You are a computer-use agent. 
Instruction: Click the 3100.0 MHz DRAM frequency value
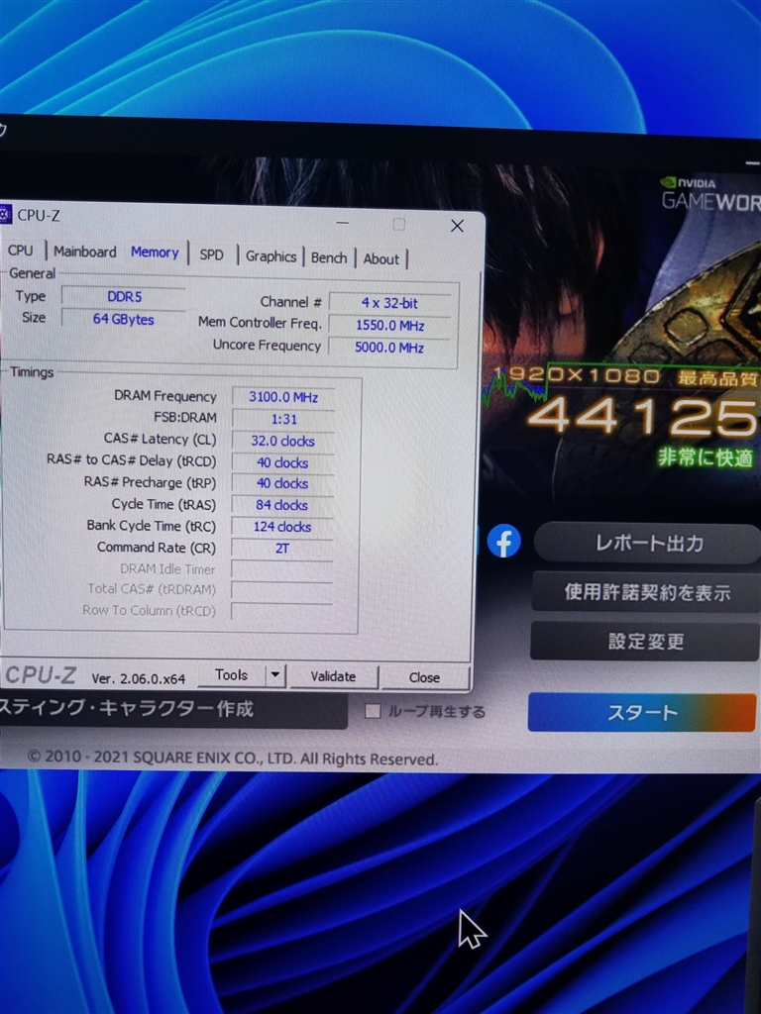283,397
